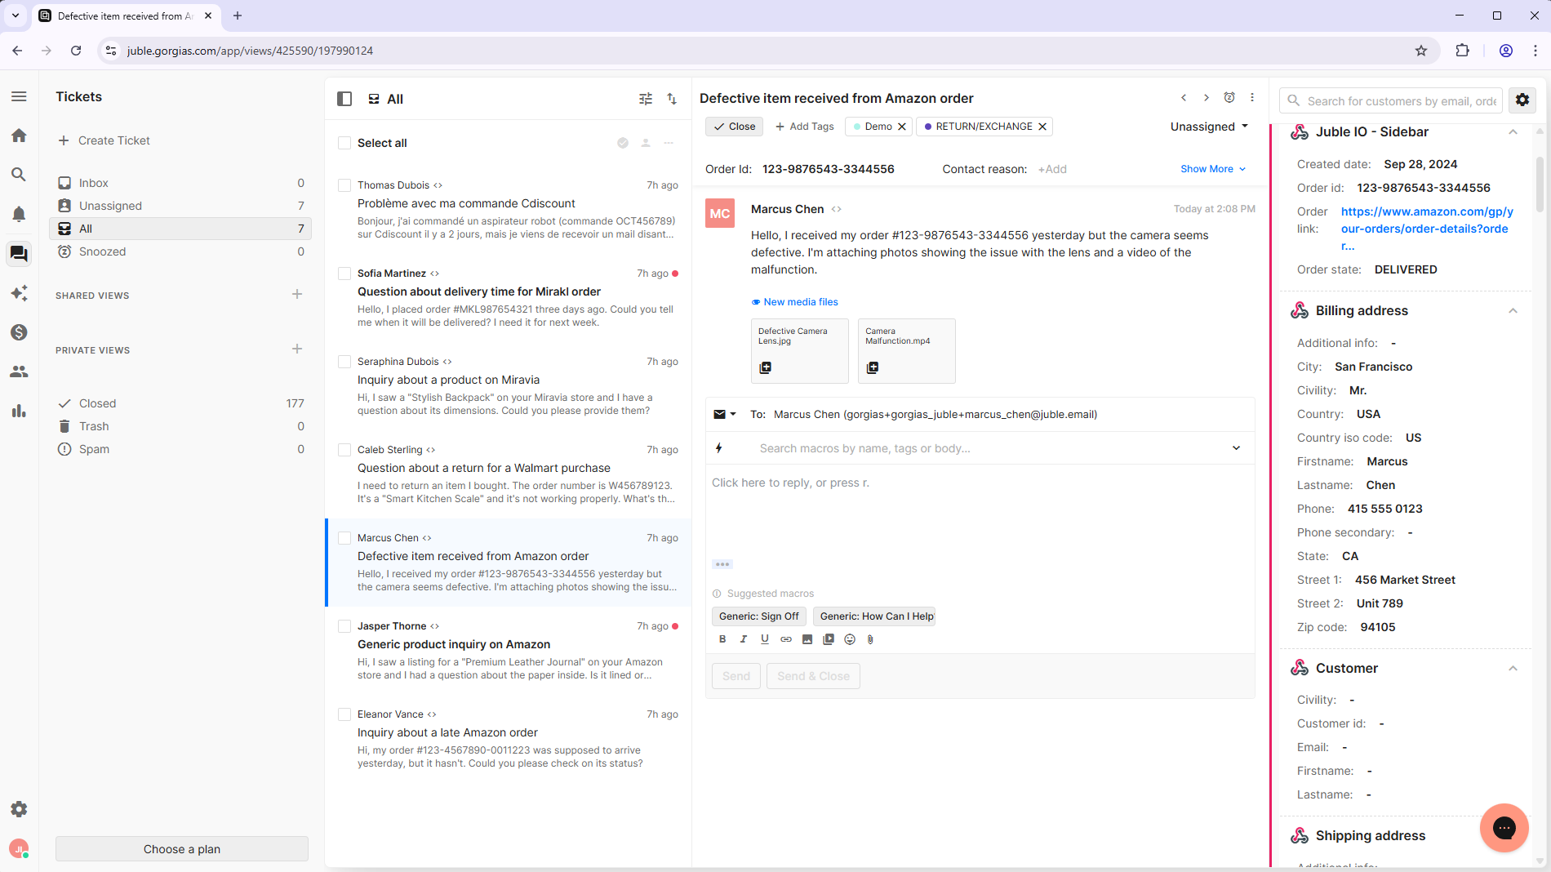Open the email channel selector dropdown

(x=725, y=415)
